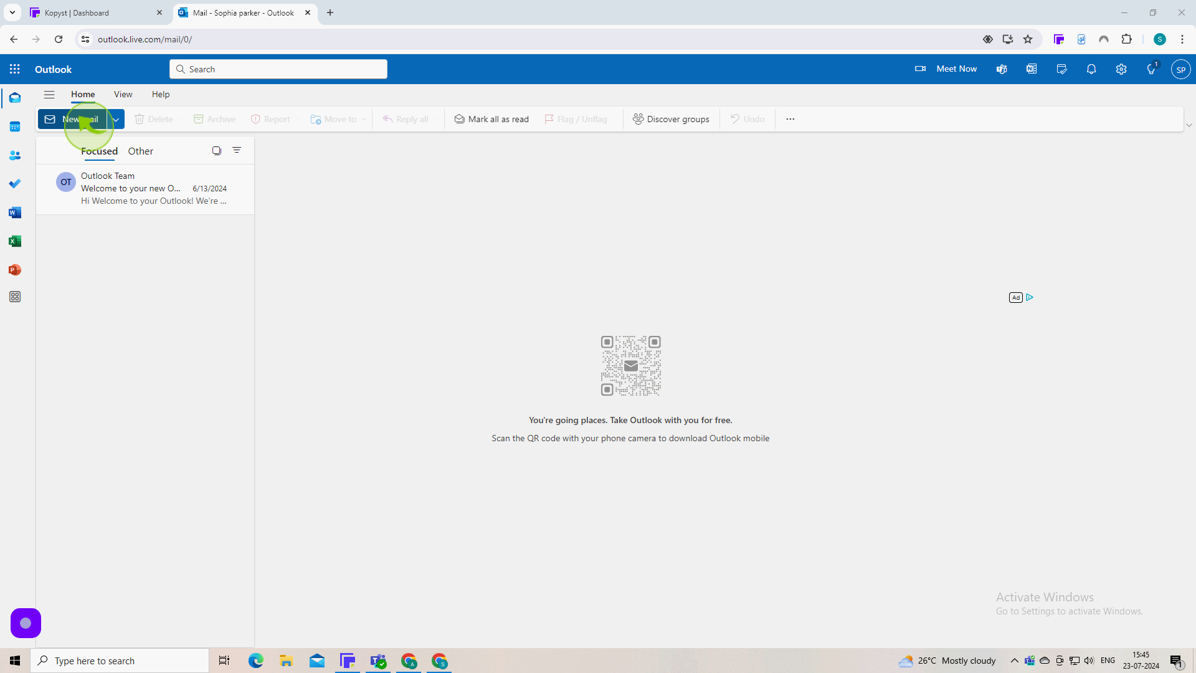1196x673 pixels.
Task: Open Calendar from the left sidebar
Action: click(15, 126)
